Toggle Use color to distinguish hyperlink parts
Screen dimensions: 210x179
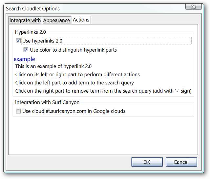[26, 50]
